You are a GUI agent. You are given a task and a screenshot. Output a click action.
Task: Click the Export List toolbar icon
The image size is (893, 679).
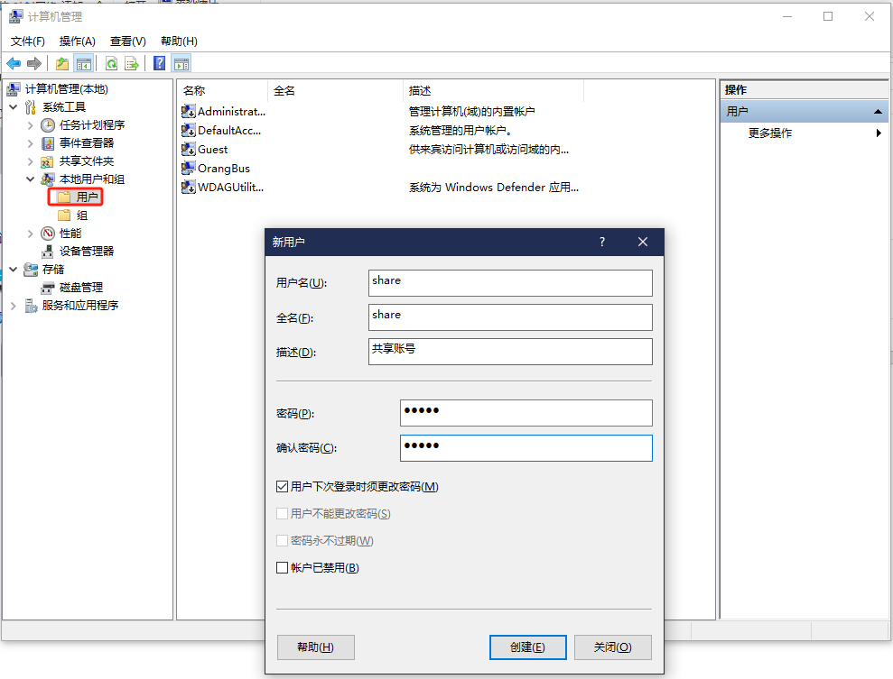(x=132, y=63)
